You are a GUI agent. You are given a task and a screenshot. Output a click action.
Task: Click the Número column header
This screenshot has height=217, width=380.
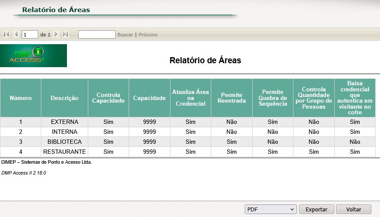coord(20,98)
